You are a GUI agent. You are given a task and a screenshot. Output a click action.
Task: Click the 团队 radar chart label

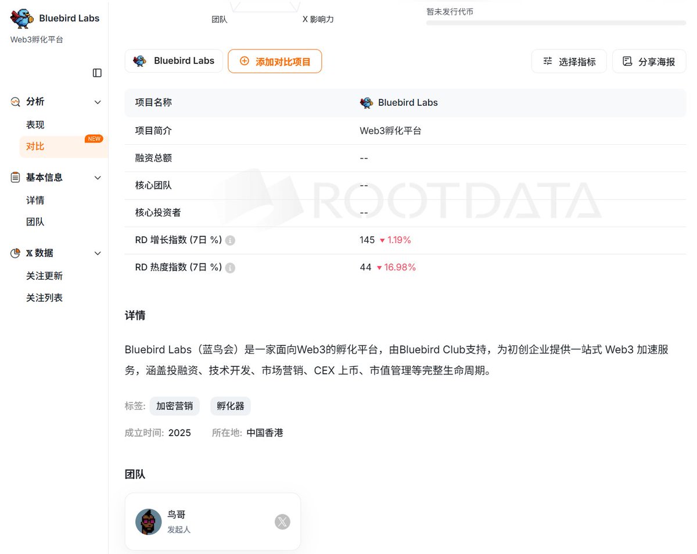point(220,19)
